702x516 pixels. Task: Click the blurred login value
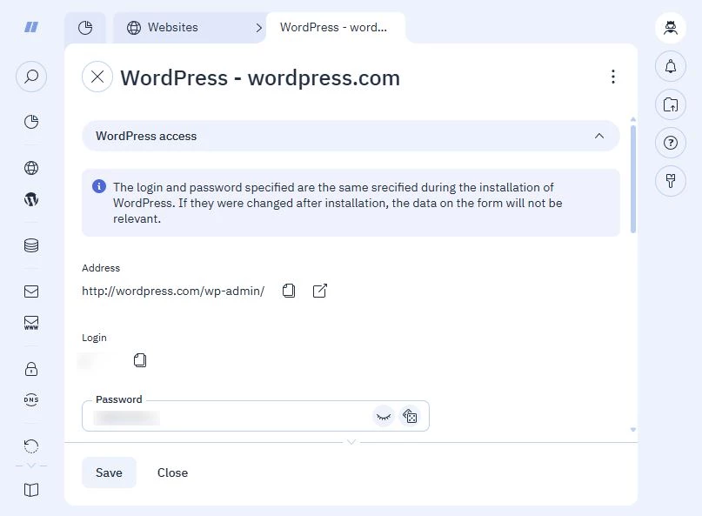tap(90, 360)
